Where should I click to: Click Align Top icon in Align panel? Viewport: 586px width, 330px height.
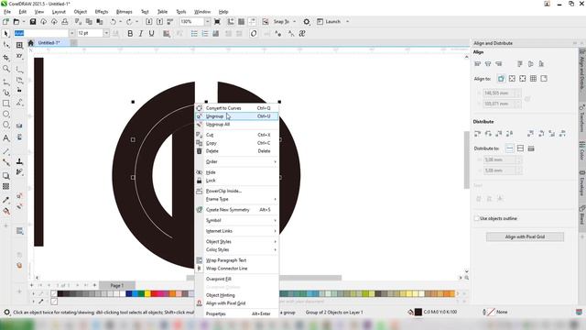(520, 64)
